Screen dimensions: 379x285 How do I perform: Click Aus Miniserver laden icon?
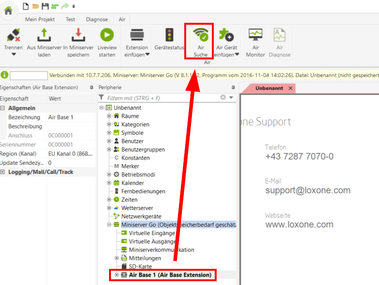(x=44, y=35)
